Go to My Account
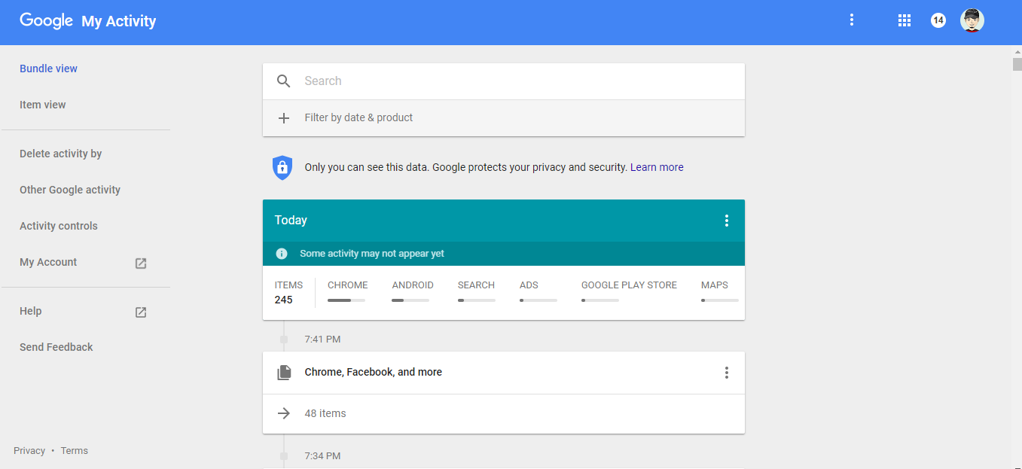 (48, 262)
